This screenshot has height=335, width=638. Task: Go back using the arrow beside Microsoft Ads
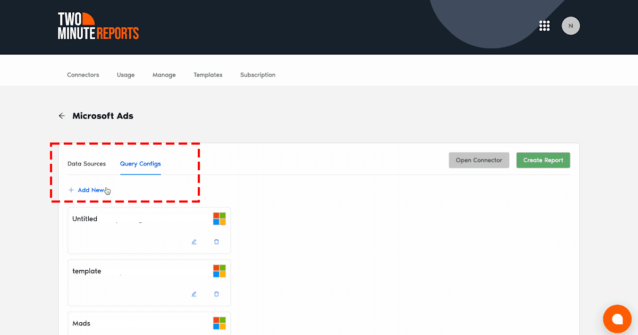coord(62,116)
